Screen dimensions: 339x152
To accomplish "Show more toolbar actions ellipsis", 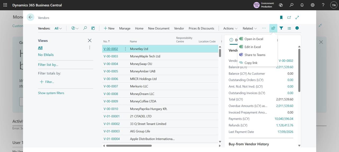I will (264, 28).
